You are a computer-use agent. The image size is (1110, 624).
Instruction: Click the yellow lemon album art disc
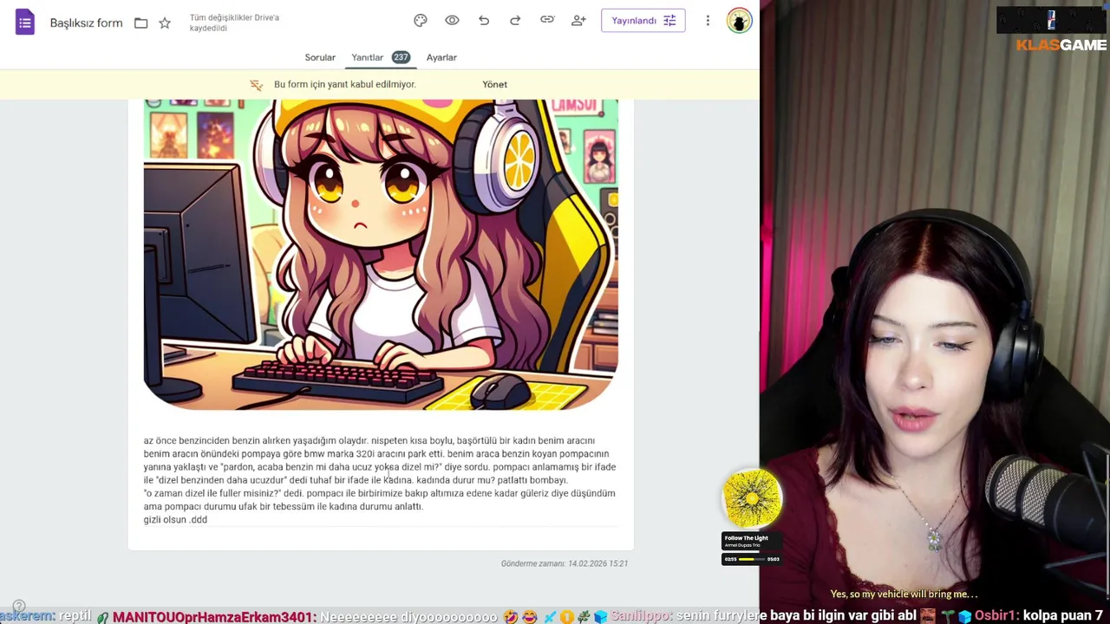[x=752, y=499]
